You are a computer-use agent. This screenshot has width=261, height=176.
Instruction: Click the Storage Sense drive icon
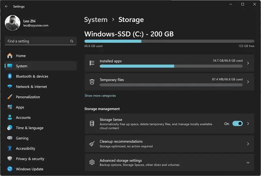point(92,124)
